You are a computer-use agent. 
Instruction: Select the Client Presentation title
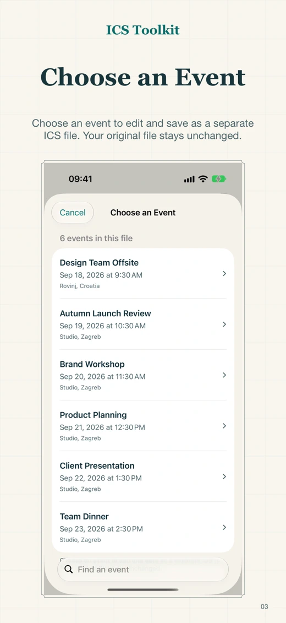click(97, 465)
